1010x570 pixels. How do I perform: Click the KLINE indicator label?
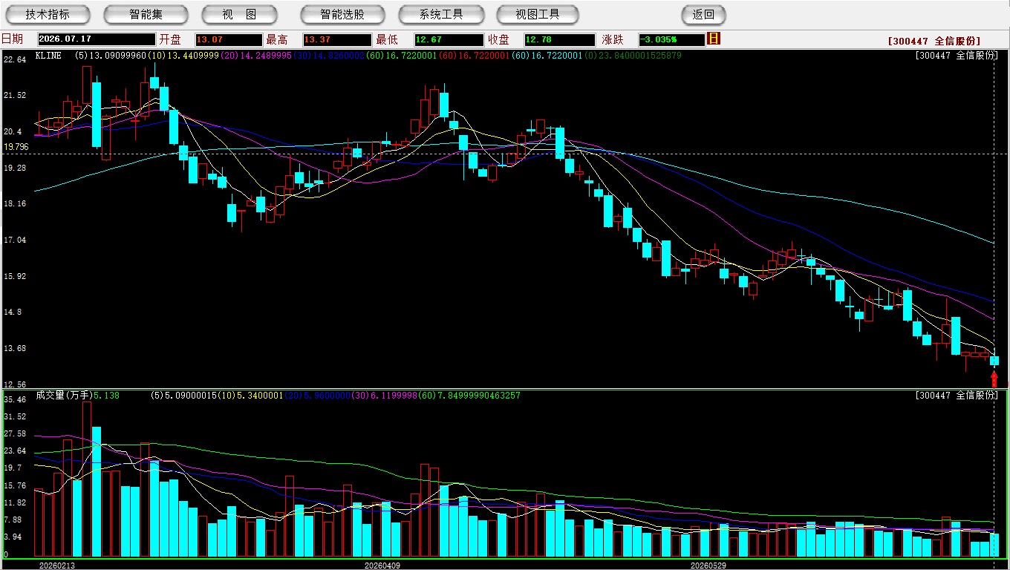pos(48,56)
